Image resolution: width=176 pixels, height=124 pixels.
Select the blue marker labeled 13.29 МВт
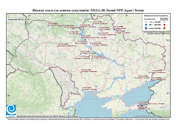click(114, 30)
